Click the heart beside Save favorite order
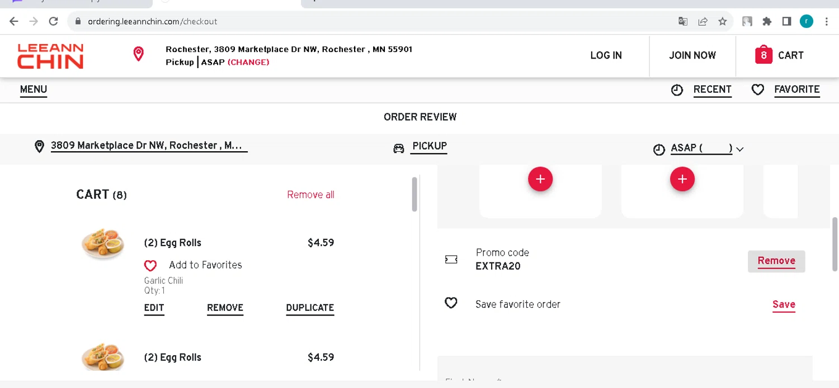The height and width of the screenshot is (388, 839). pos(451,303)
